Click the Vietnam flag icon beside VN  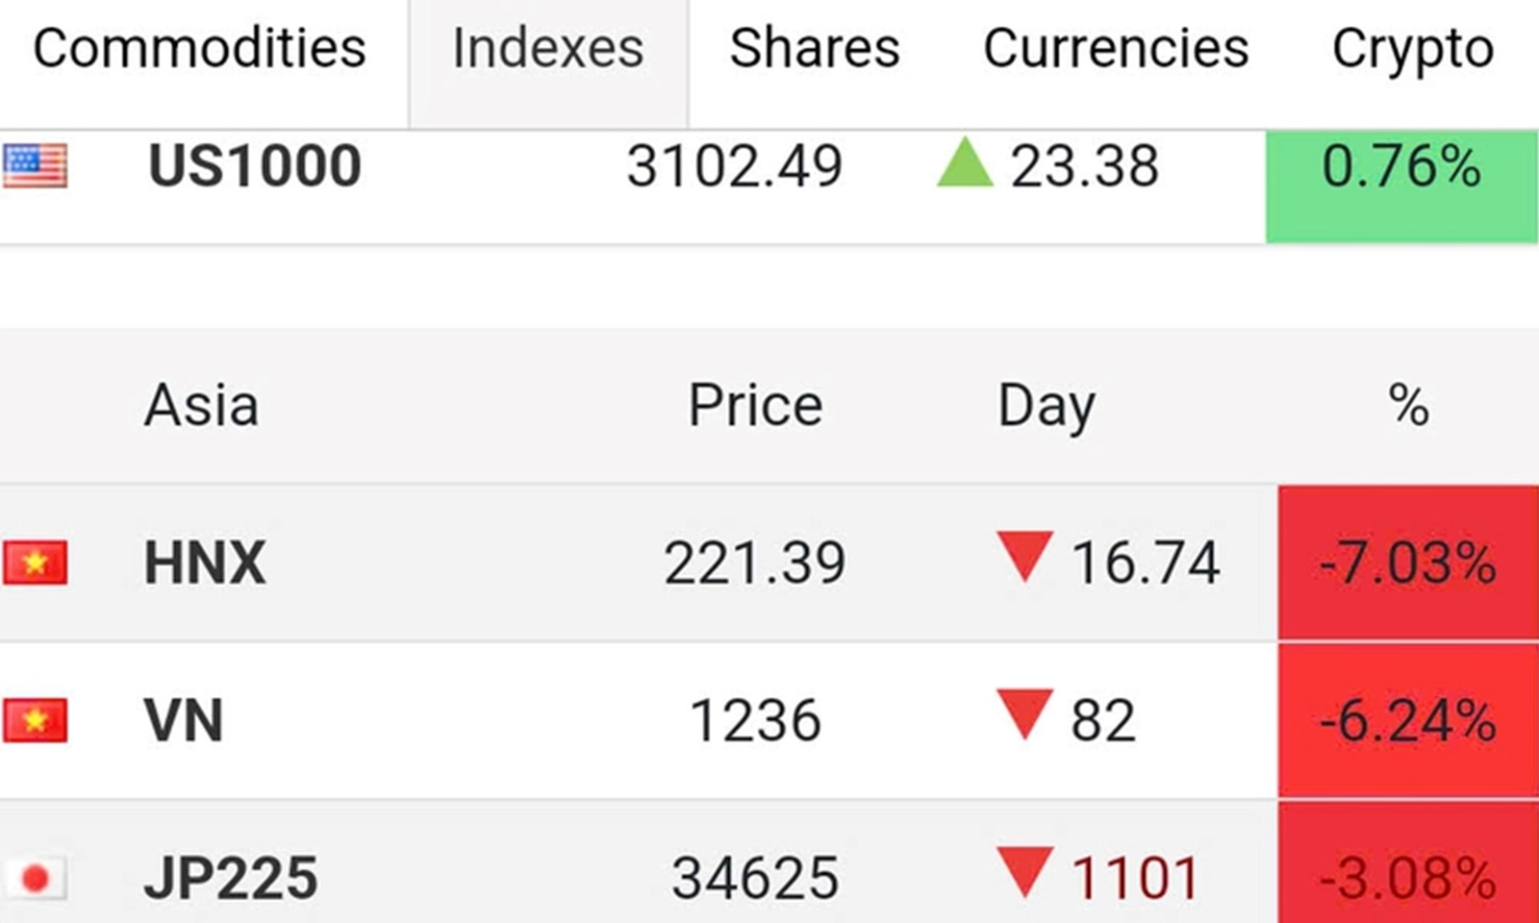(x=35, y=720)
